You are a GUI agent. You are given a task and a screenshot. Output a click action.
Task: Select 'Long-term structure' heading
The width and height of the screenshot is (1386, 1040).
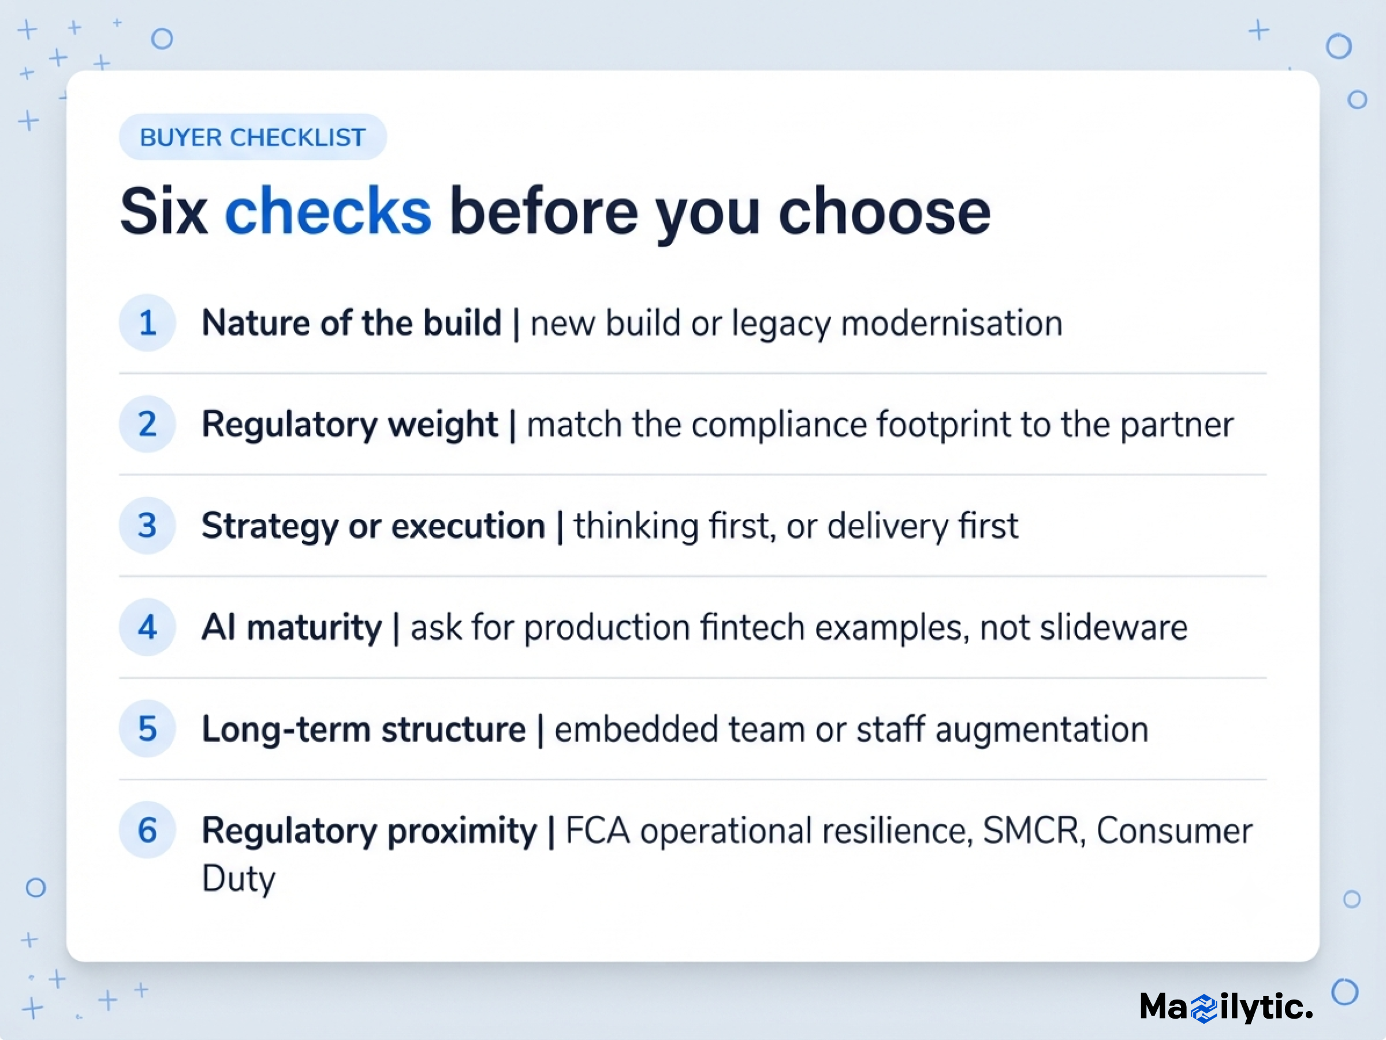[x=363, y=730]
